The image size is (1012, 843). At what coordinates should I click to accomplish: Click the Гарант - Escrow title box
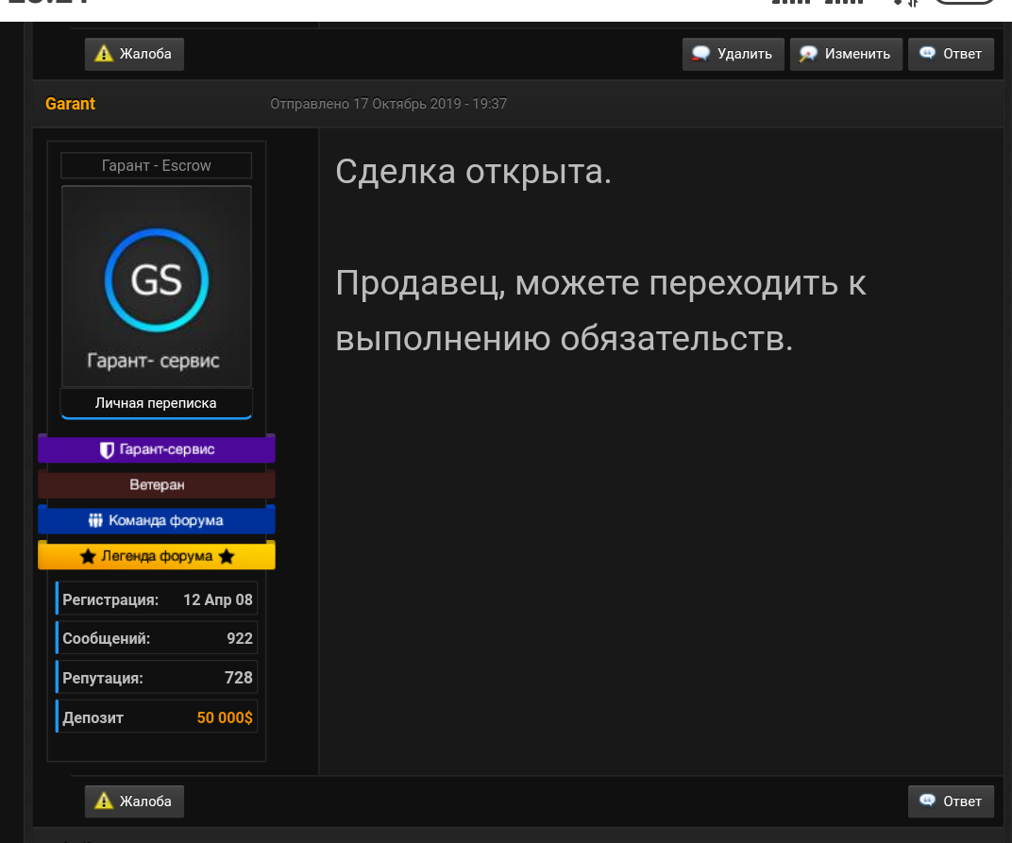(157, 166)
